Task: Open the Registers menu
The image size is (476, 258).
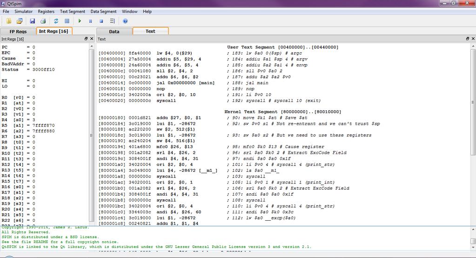Action: tap(46, 11)
